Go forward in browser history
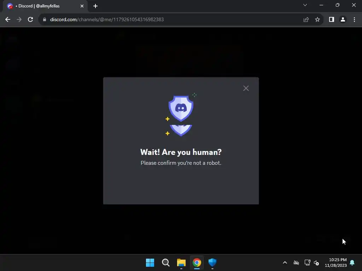This screenshot has height=271, width=362. (19, 20)
